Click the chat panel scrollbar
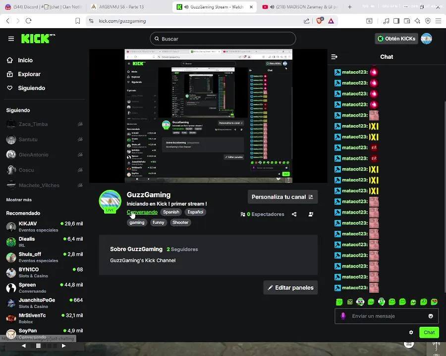This screenshot has width=446, height=356. point(445,196)
